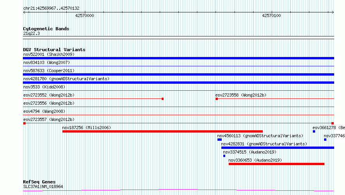This screenshot has width=345, height=195.
Task: Open the nsv4282831 (gnomADStructuralVariants) label
Action: [264, 144]
